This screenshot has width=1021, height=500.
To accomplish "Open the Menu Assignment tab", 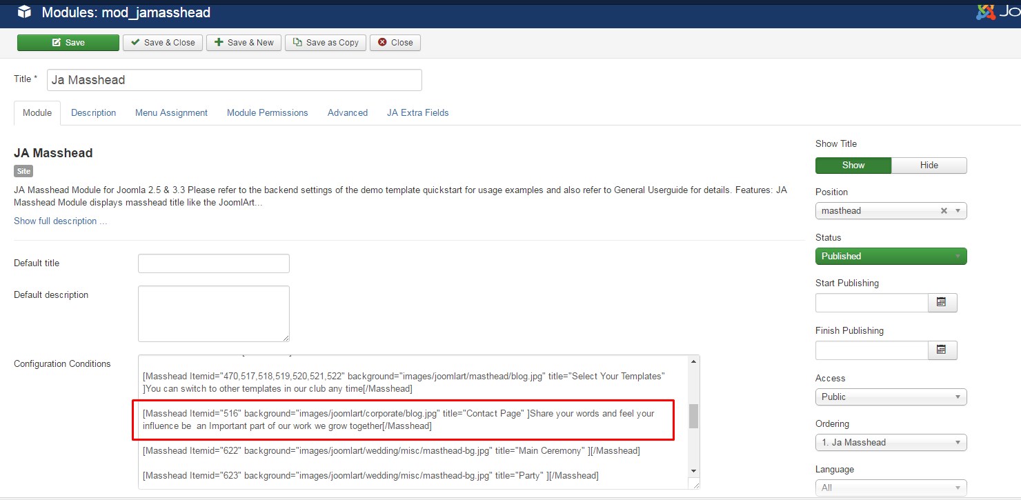I will click(x=171, y=113).
